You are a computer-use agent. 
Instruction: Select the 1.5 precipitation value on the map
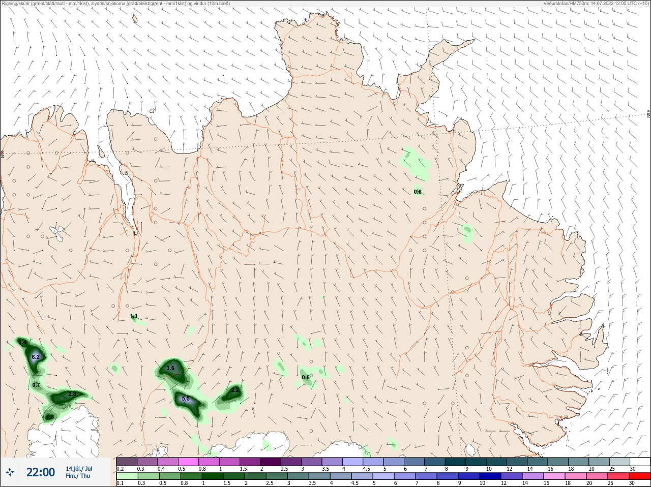50,417
